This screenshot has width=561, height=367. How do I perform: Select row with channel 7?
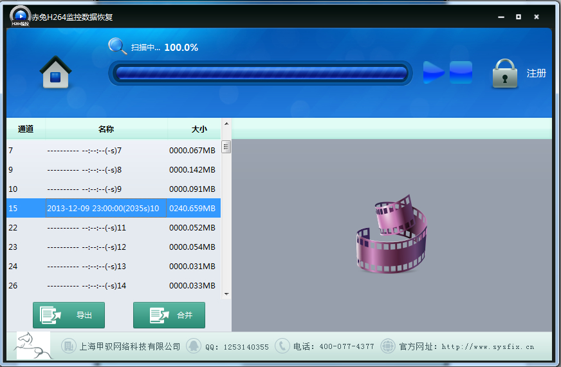(113, 151)
